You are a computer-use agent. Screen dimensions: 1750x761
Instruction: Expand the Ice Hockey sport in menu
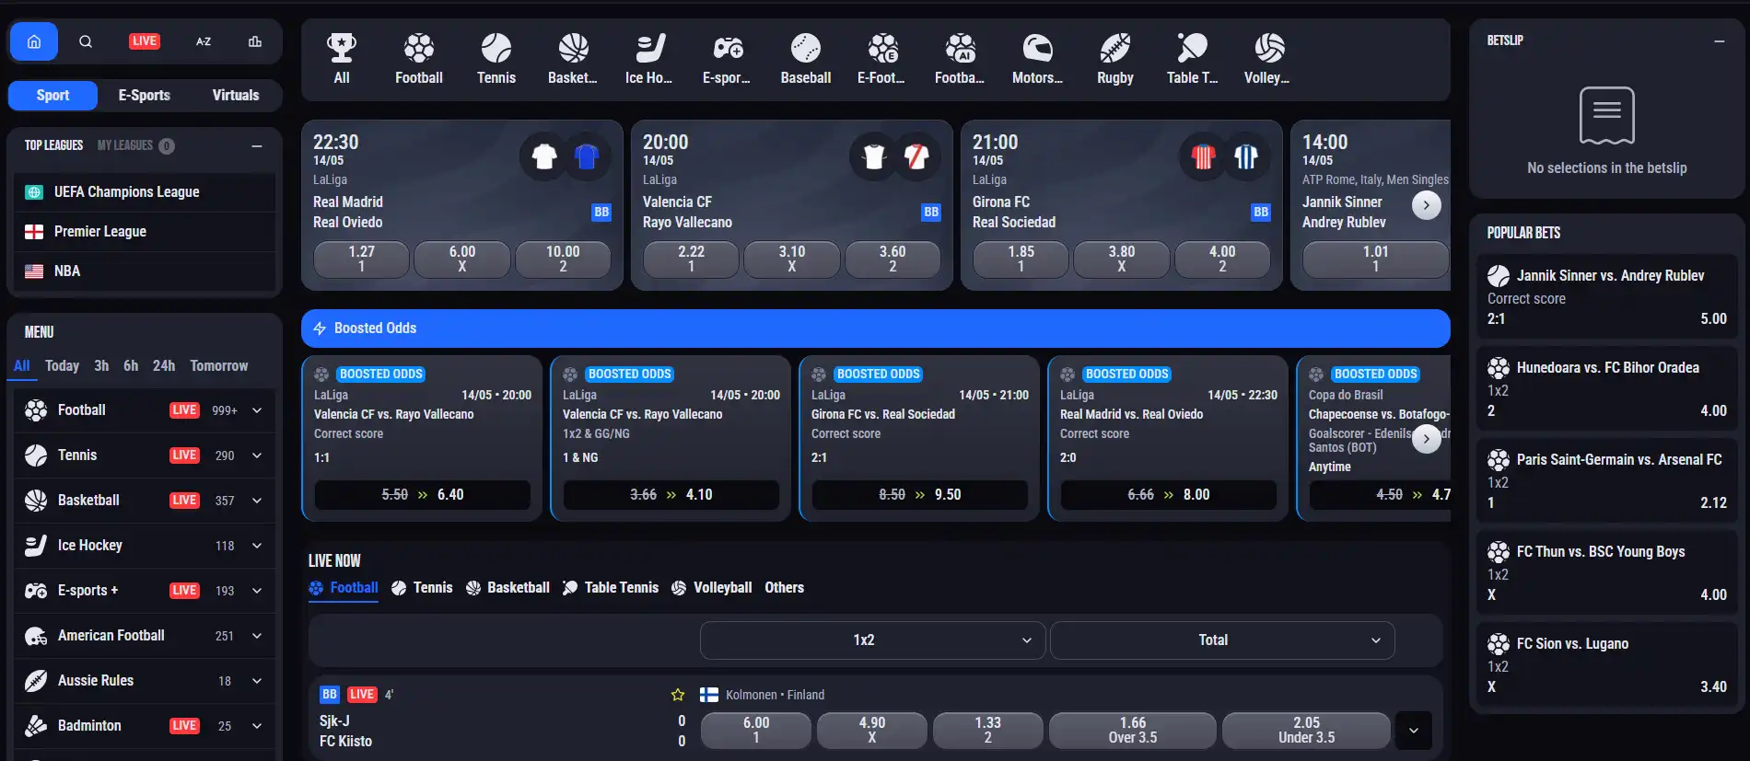(x=257, y=546)
